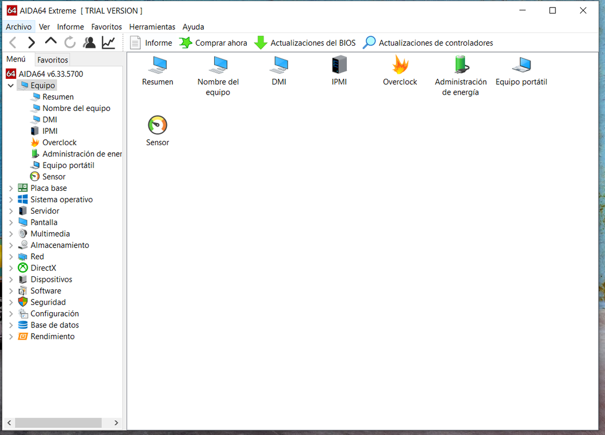This screenshot has width=605, height=435.
Task: Select Configuración in the tree
Action: point(48,313)
